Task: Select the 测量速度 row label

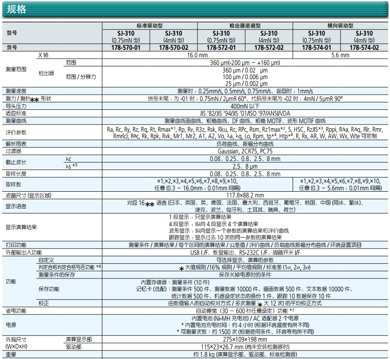Action: pos(16,91)
